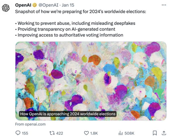Open the three-dot more options menu
Screen dimensions: 170x138
[x=164, y=5]
